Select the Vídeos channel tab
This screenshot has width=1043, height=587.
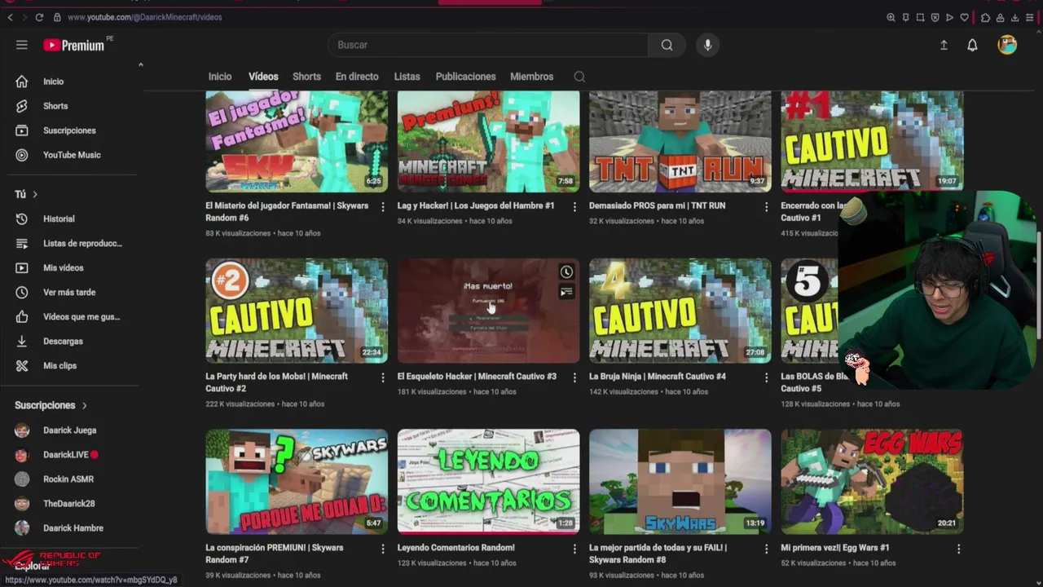pyautogui.click(x=263, y=77)
